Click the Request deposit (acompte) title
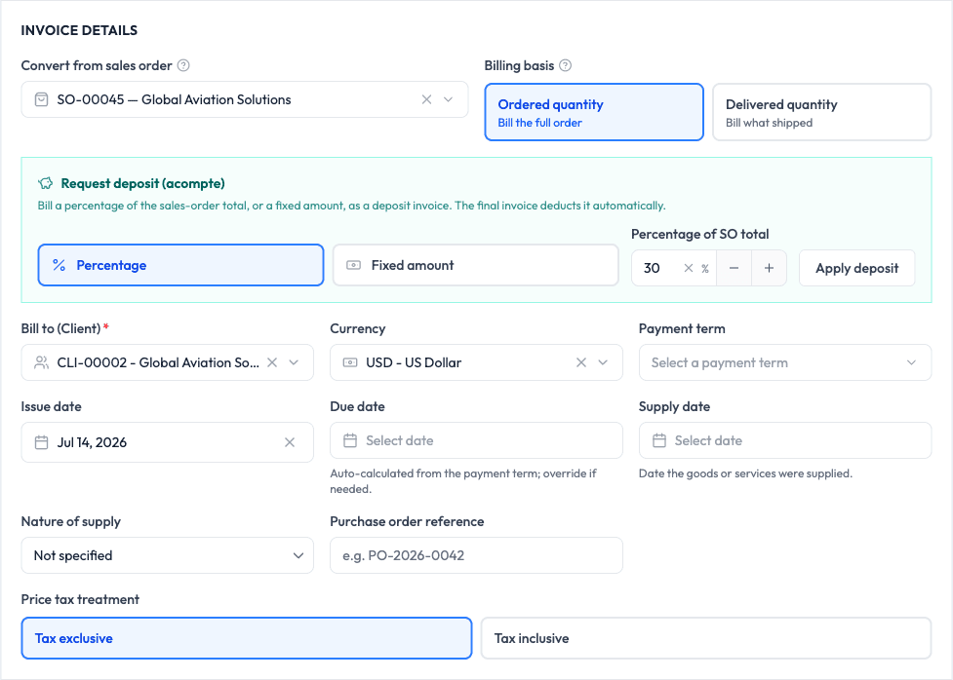 tap(142, 183)
